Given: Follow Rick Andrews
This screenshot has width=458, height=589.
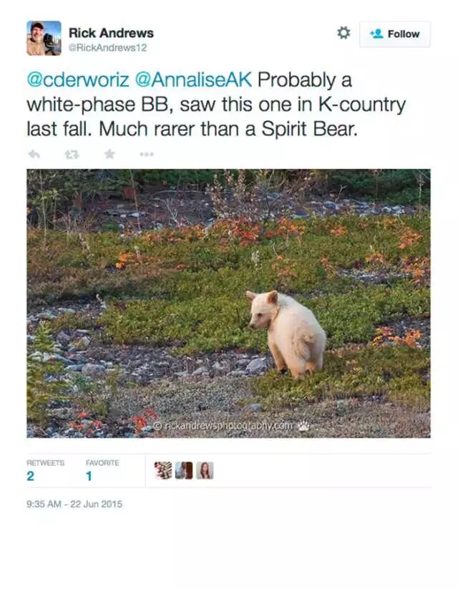Looking at the screenshot, I should (x=394, y=34).
